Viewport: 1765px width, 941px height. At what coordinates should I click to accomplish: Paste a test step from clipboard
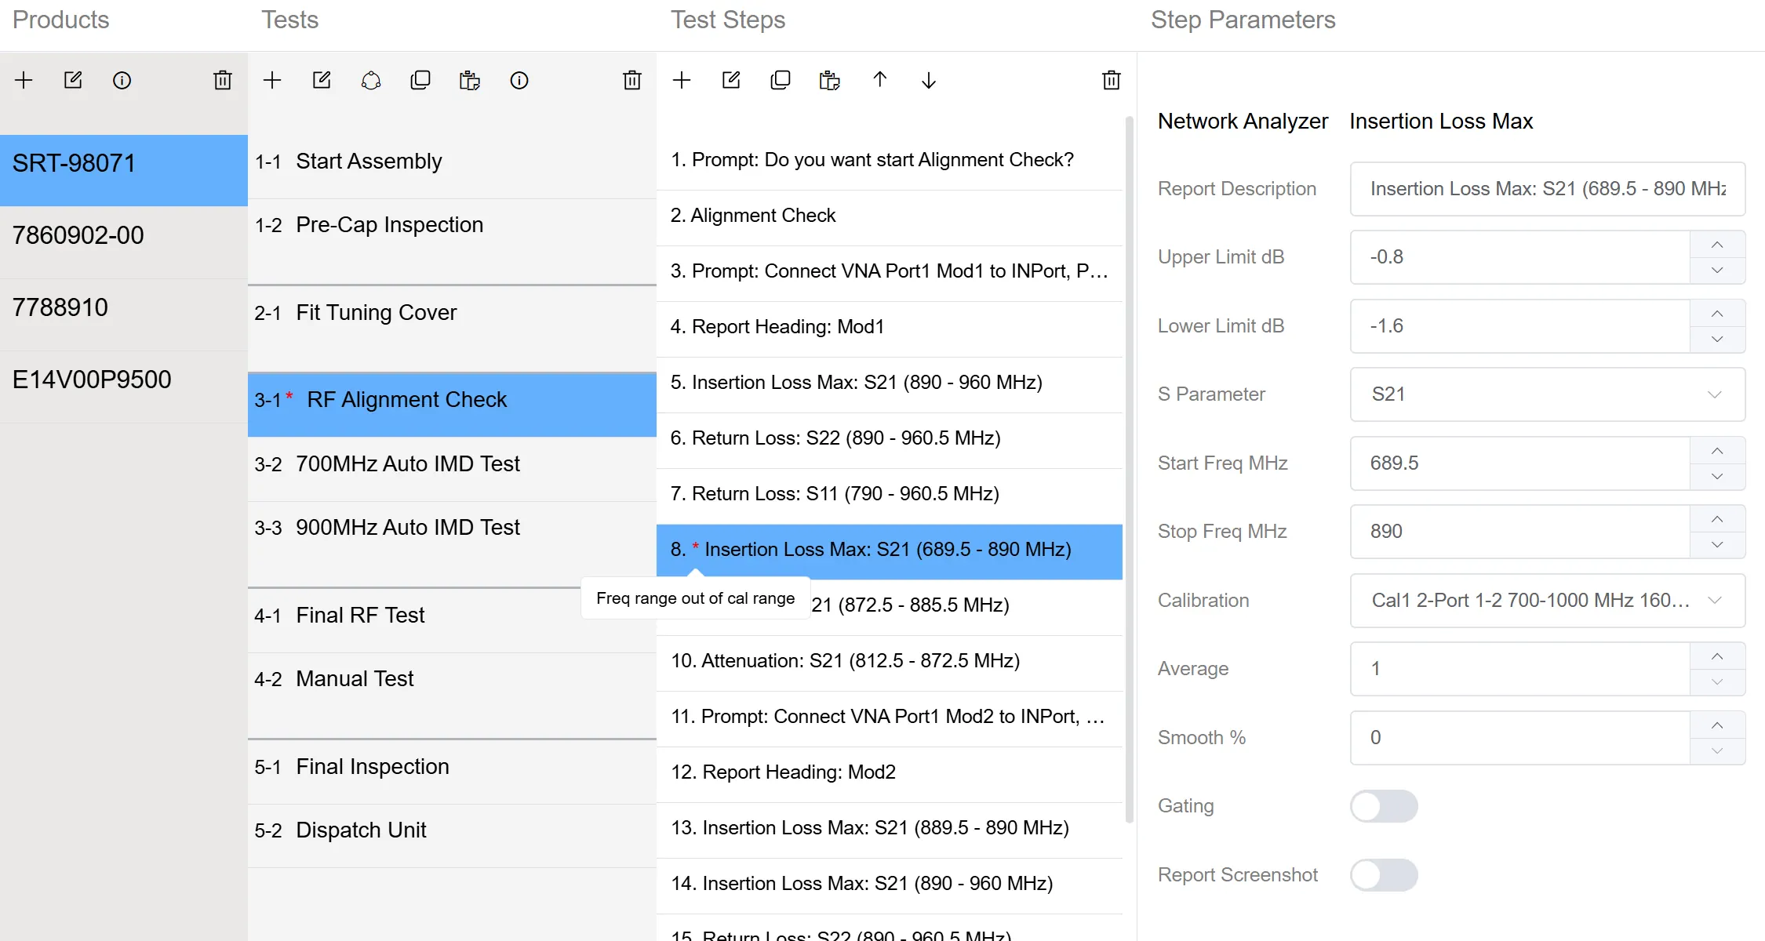829,80
